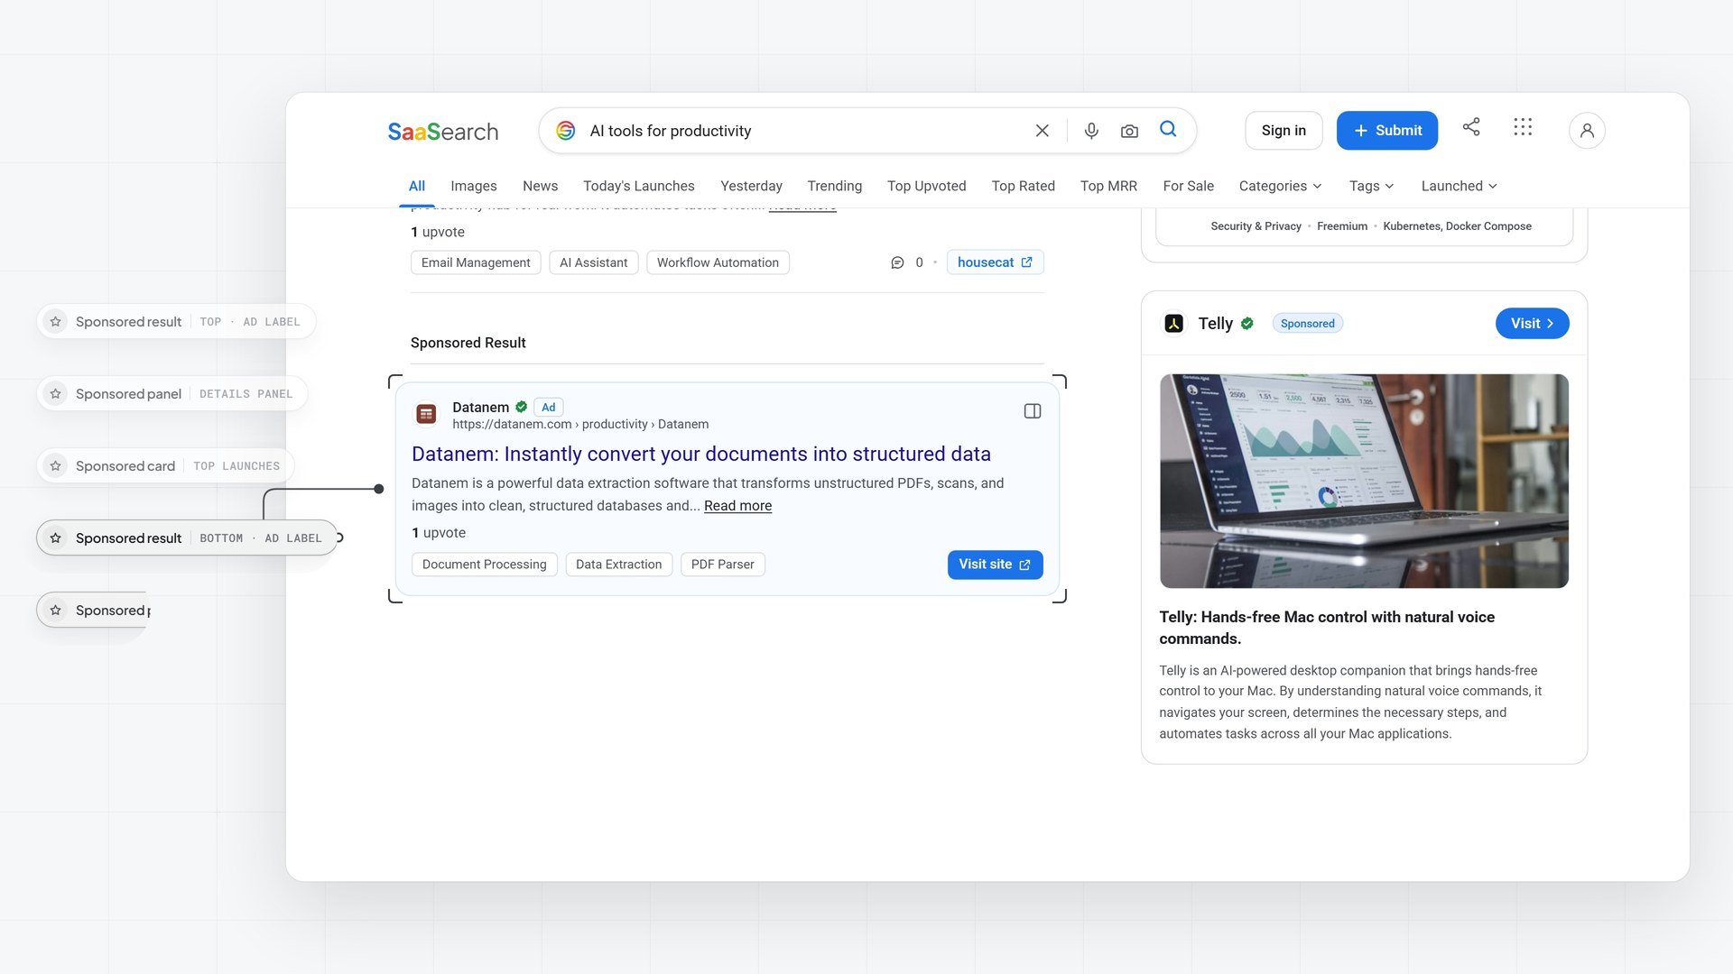
Task: Open the Trending tab
Action: (835, 186)
